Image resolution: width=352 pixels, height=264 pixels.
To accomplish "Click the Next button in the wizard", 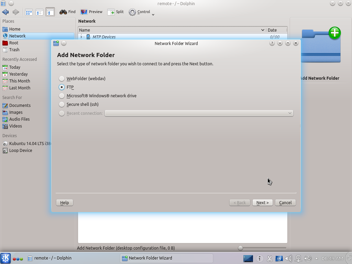I will coord(262,203).
